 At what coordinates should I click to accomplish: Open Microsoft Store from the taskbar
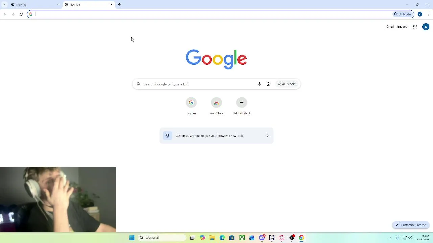[x=232, y=238]
